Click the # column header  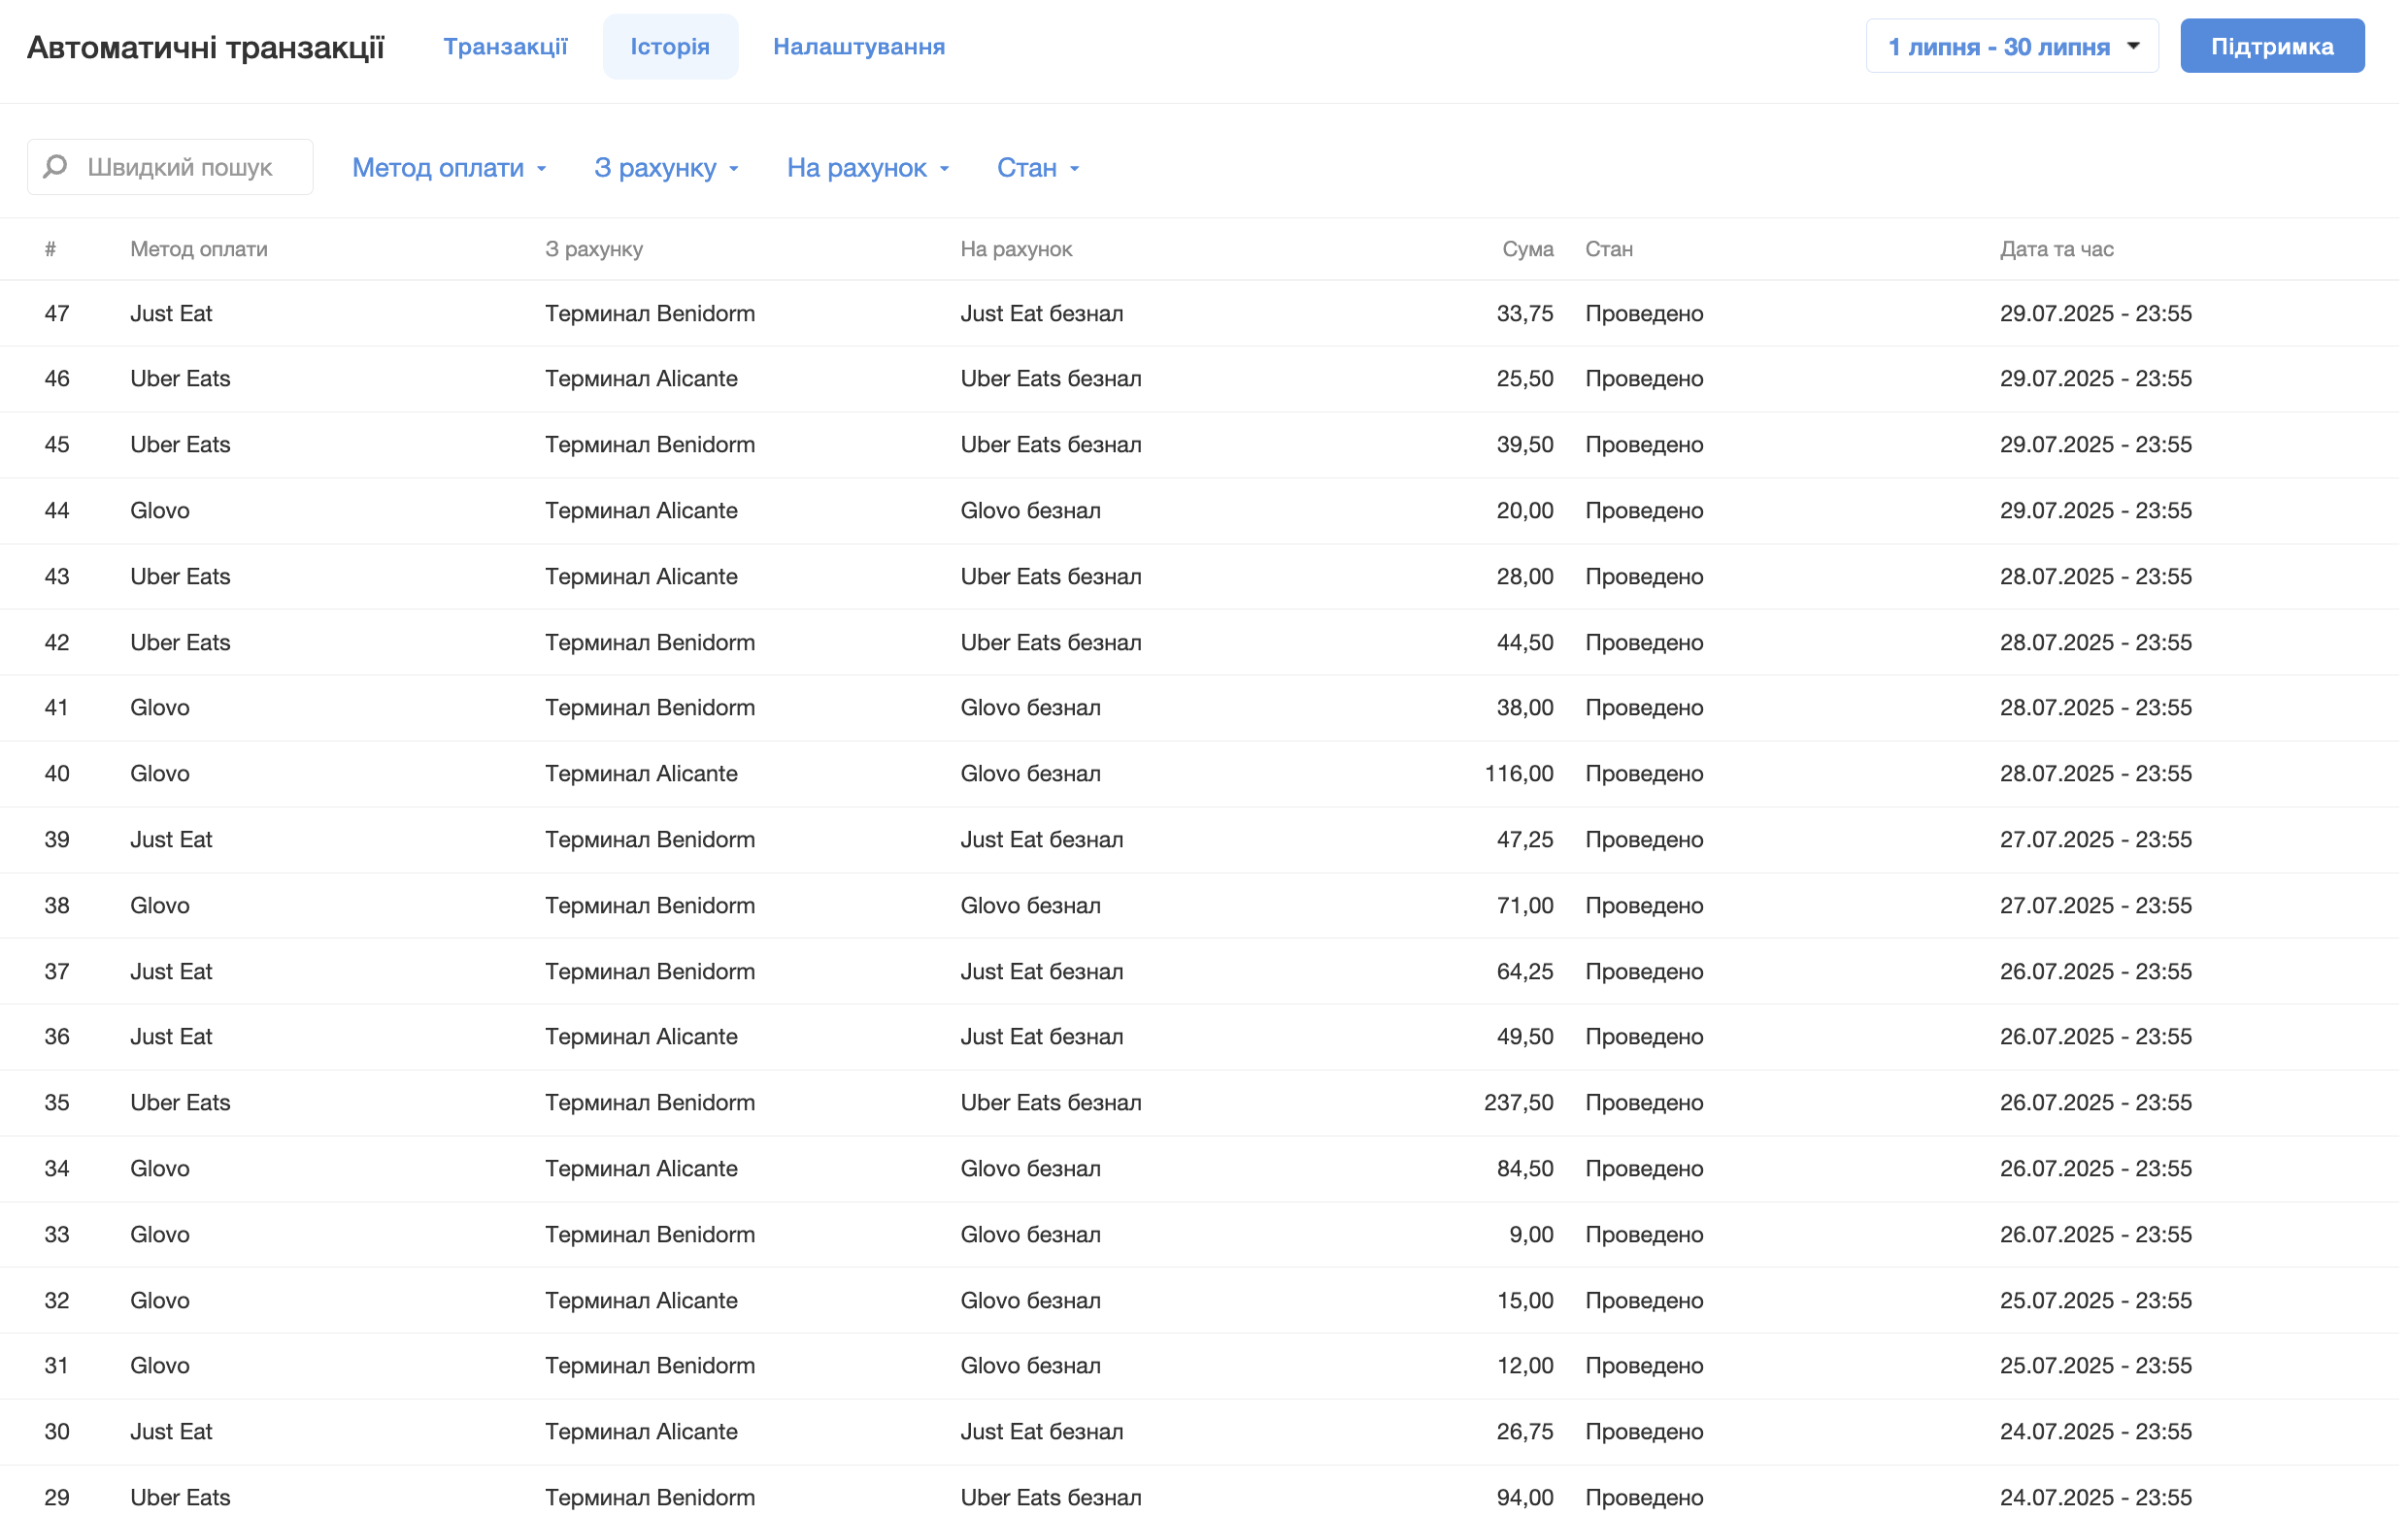[x=50, y=249]
